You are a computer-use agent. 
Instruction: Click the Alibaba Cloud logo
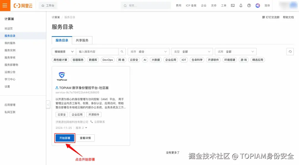click(23, 6)
